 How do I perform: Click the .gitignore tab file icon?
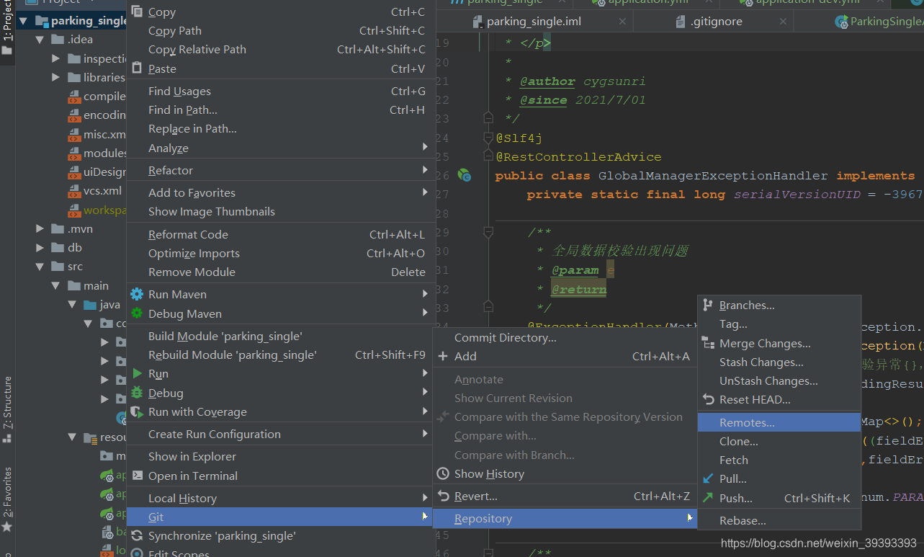tap(681, 22)
